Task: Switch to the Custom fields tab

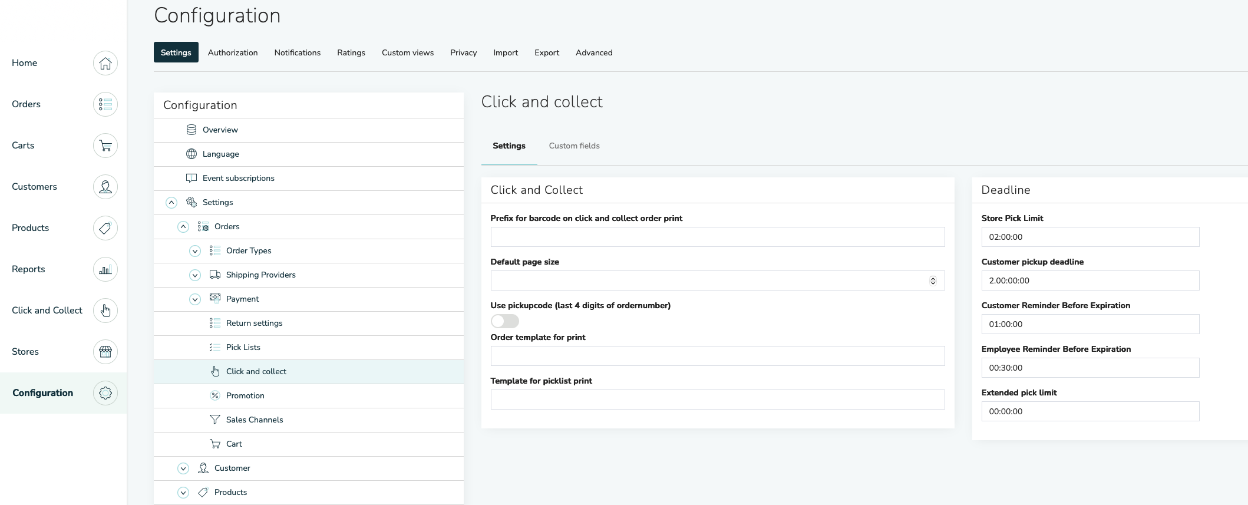Action: pyautogui.click(x=574, y=146)
